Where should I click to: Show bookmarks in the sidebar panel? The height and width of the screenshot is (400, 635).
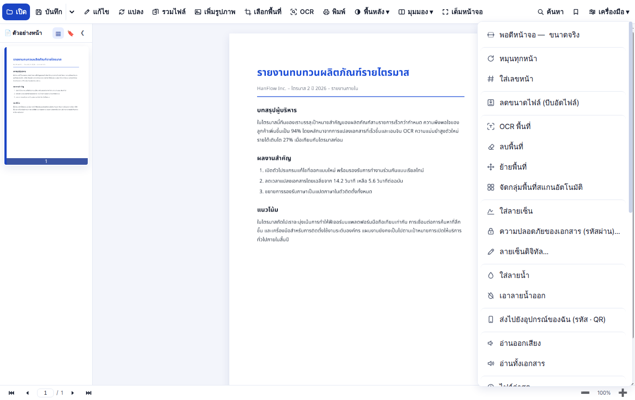tap(71, 33)
